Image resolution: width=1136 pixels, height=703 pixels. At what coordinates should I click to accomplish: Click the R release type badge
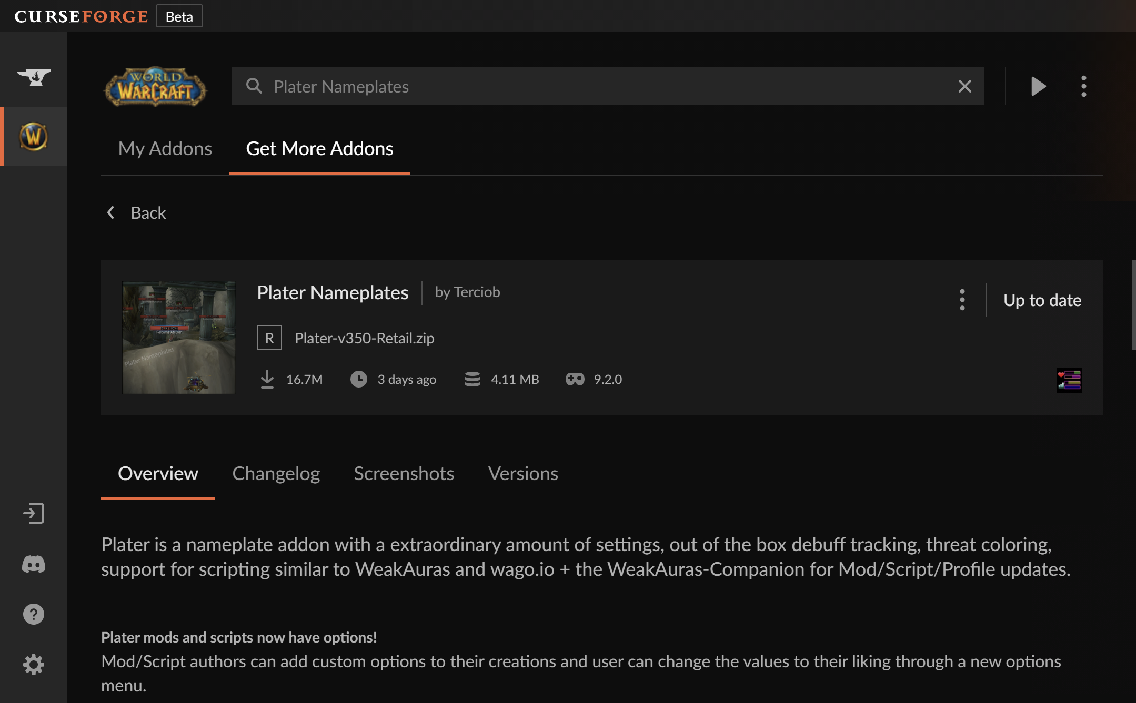pos(269,338)
